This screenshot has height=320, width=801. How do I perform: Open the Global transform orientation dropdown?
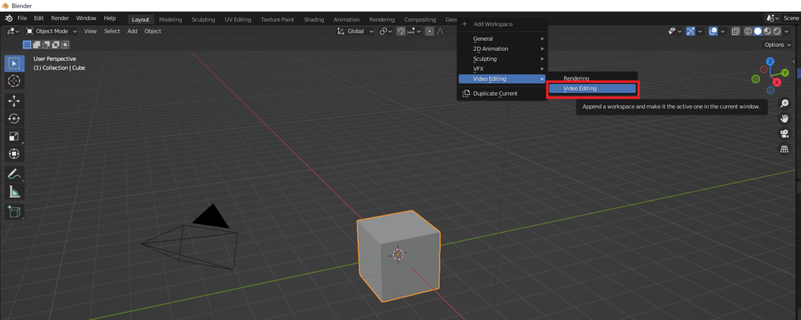click(354, 31)
